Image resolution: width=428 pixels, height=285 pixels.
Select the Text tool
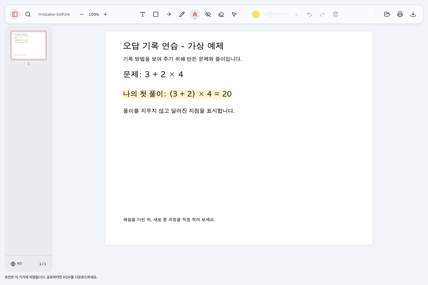143,14
